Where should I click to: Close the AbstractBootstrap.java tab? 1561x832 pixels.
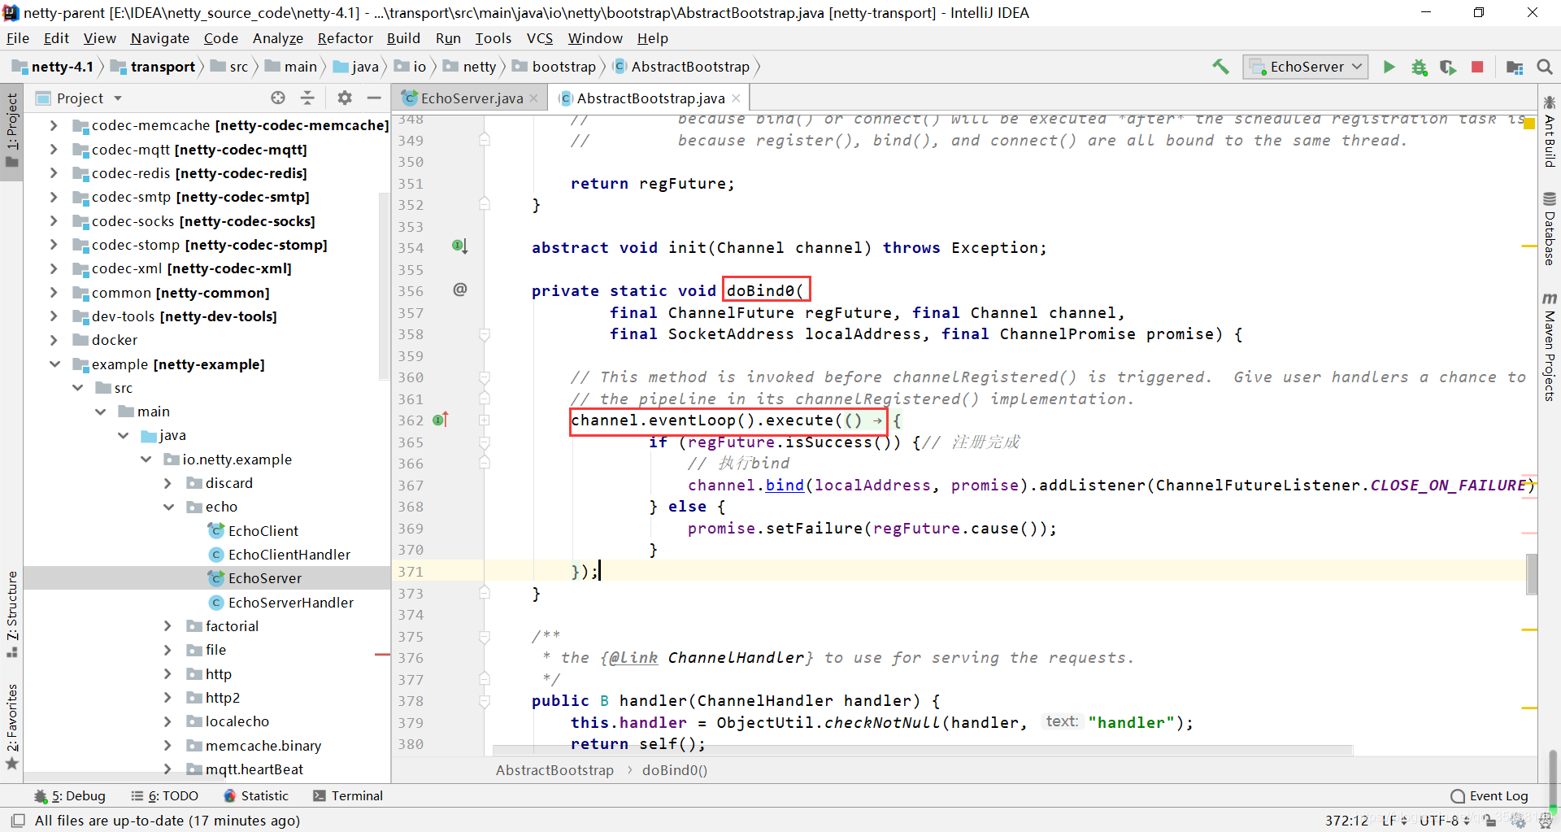pyautogui.click(x=736, y=98)
